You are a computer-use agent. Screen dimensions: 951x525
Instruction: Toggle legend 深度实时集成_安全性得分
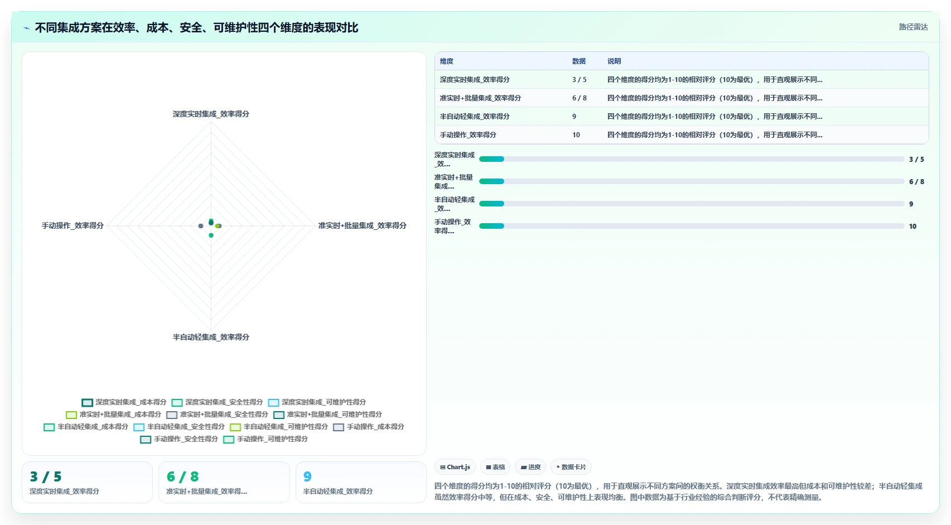[x=217, y=402]
